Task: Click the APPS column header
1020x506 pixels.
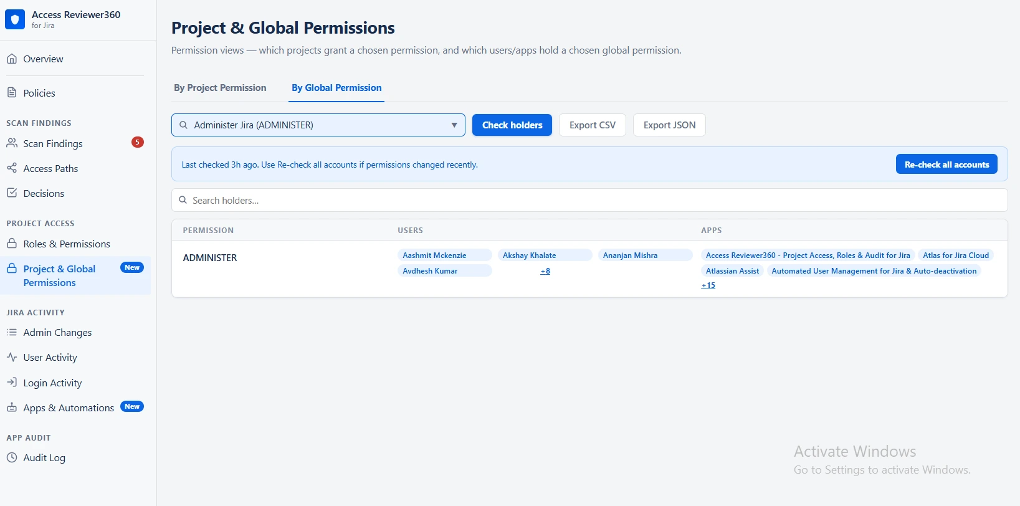Action: 711,230
